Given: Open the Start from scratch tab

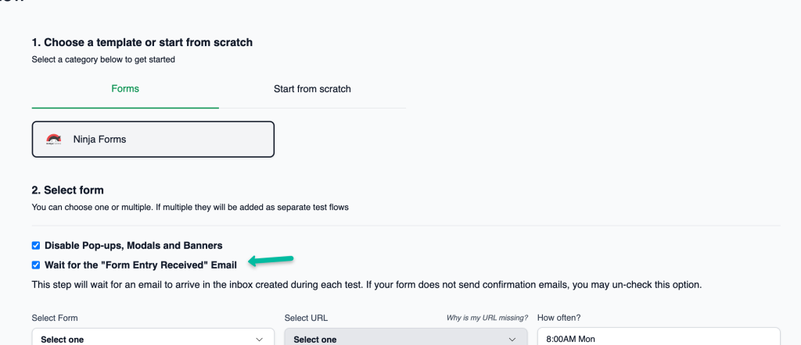Looking at the screenshot, I should (x=312, y=89).
